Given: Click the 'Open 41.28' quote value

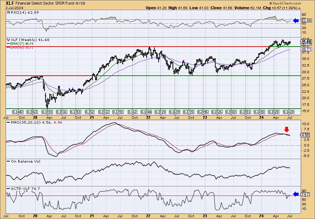Looking at the screenshot, I should click(157, 8).
